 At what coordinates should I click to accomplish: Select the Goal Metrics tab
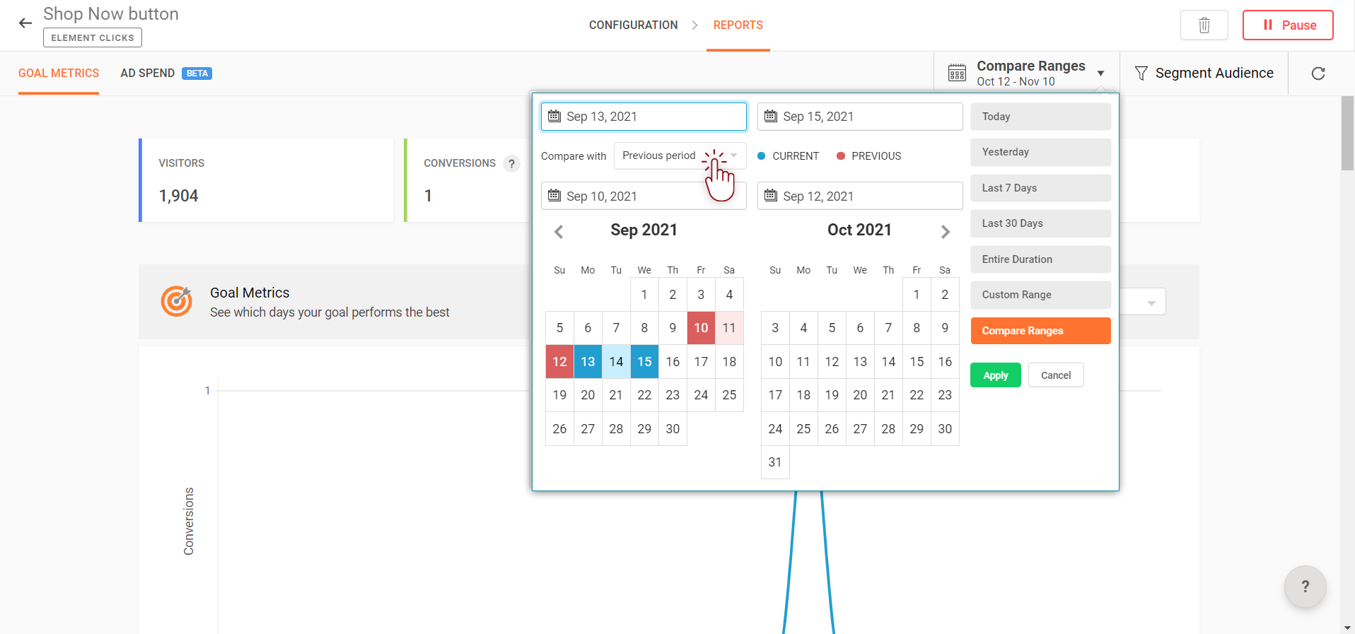[59, 74]
